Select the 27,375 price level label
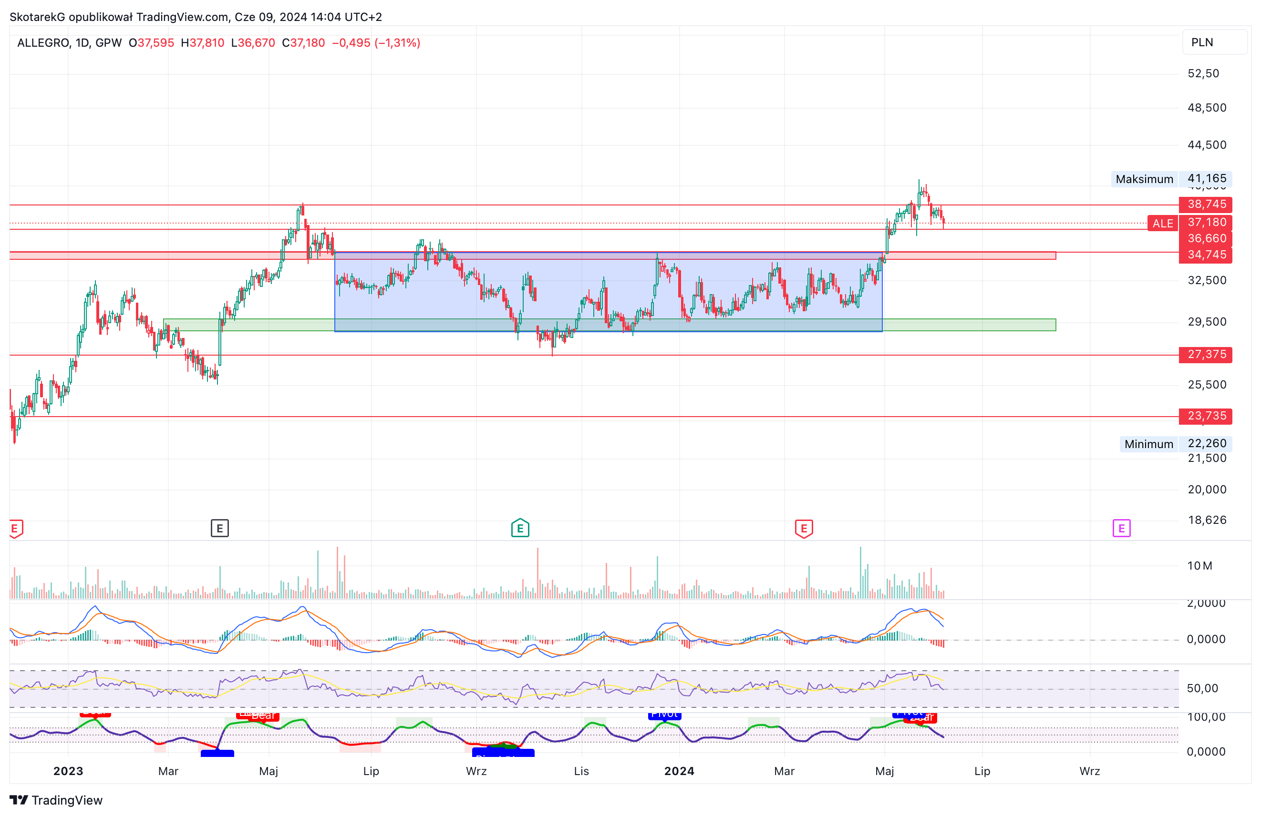Image resolution: width=1261 pixels, height=817 pixels. click(x=1205, y=354)
